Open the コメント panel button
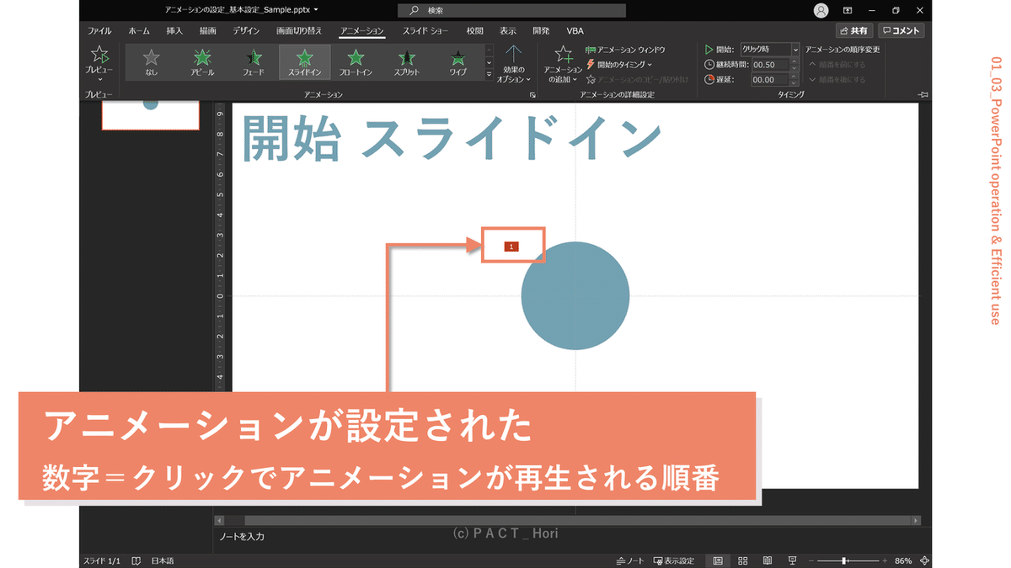The height and width of the screenshot is (568, 1011). click(901, 29)
